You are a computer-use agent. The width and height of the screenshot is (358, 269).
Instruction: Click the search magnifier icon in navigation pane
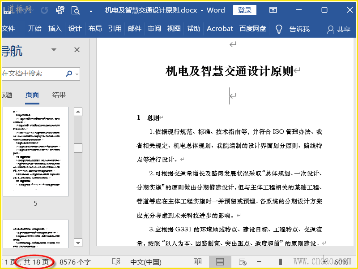tap(69, 74)
